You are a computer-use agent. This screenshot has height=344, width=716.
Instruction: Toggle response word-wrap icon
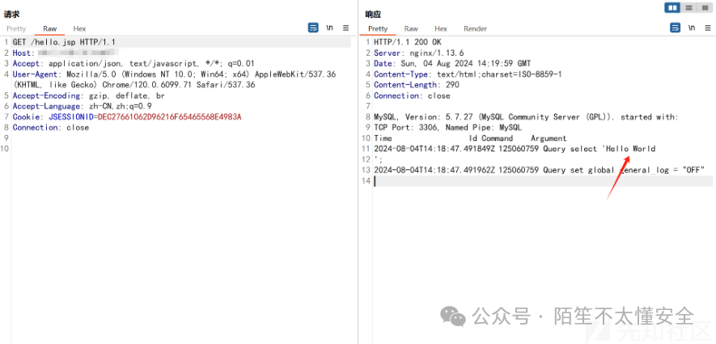pos(675,28)
